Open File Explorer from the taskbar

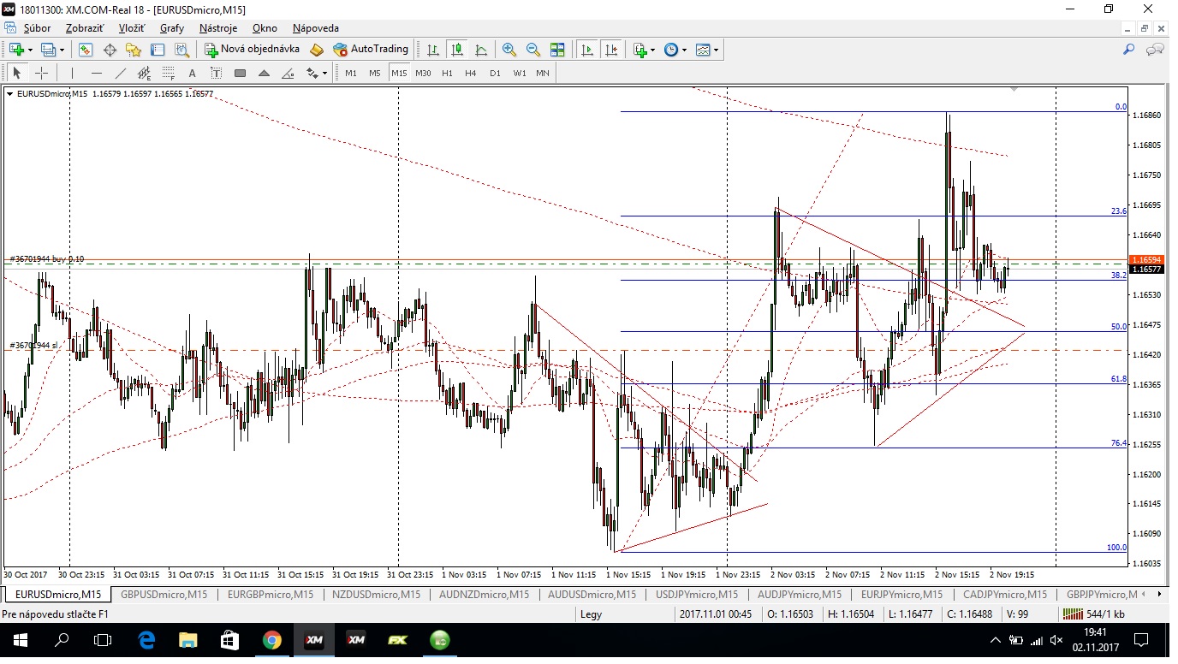pos(187,640)
